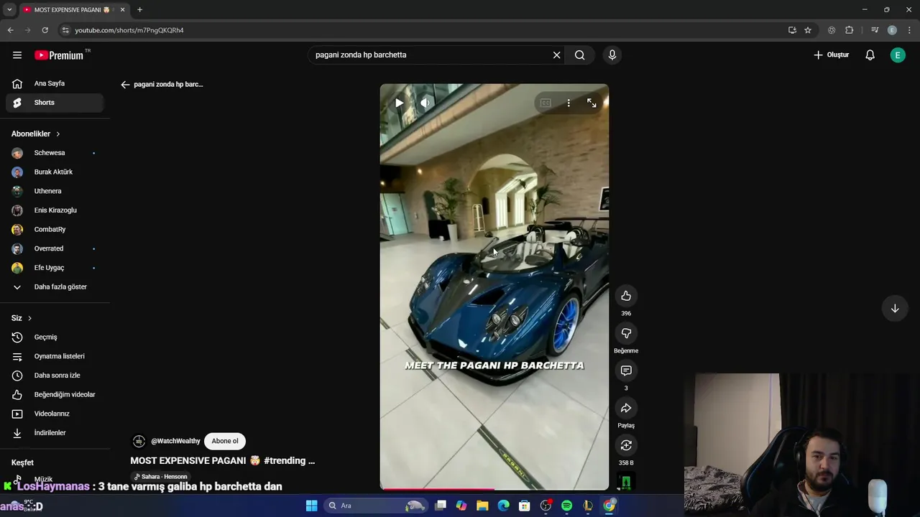Open Uthenera subscription channel
Screen dimensions: 920x517
click(55, 191)
